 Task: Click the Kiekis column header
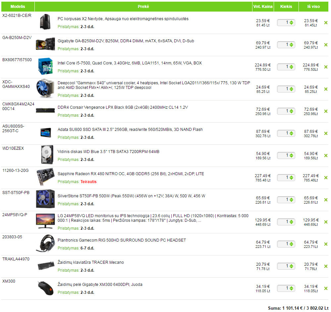click(x=286, y=7)
